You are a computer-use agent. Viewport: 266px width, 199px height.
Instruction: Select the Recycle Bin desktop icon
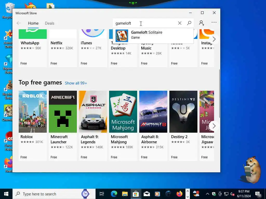[8, 10]
